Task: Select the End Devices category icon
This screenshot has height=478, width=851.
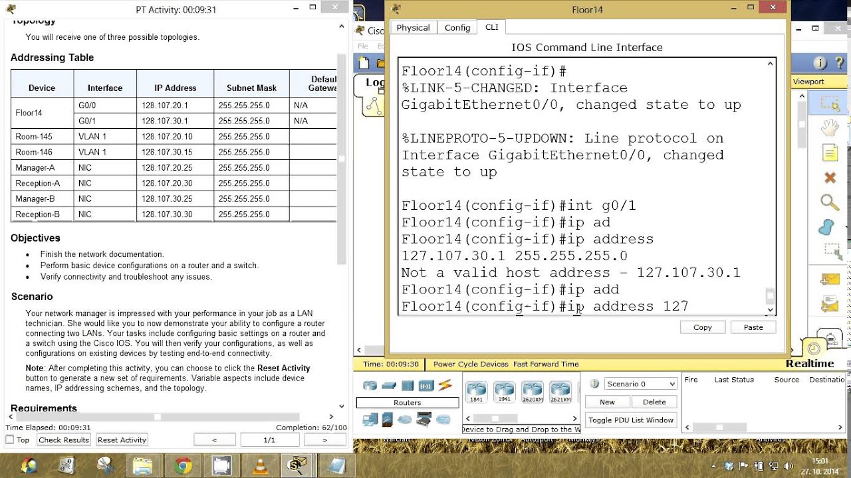Action: [x=370, y=419]
